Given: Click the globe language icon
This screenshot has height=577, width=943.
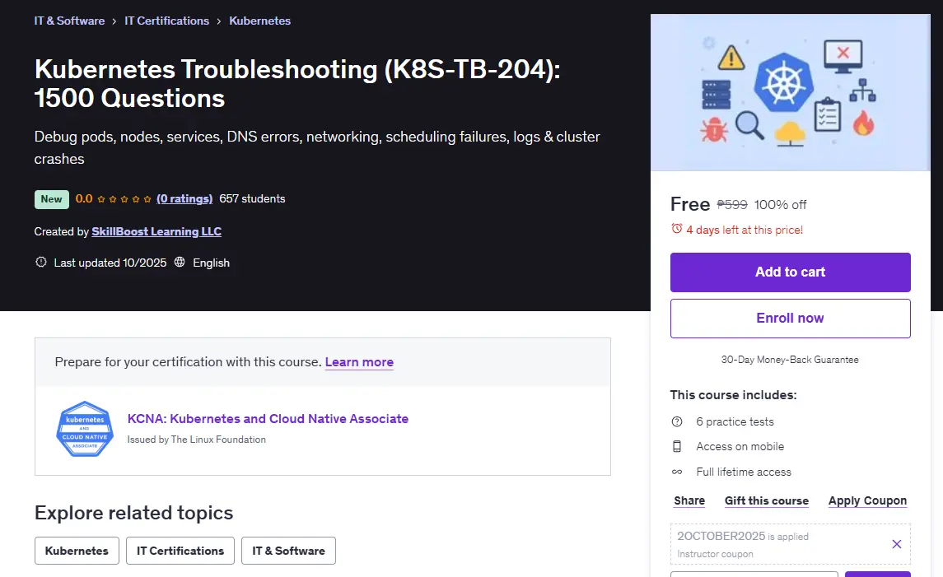Looking at the screenshot, I should click(x=180, y=262).
